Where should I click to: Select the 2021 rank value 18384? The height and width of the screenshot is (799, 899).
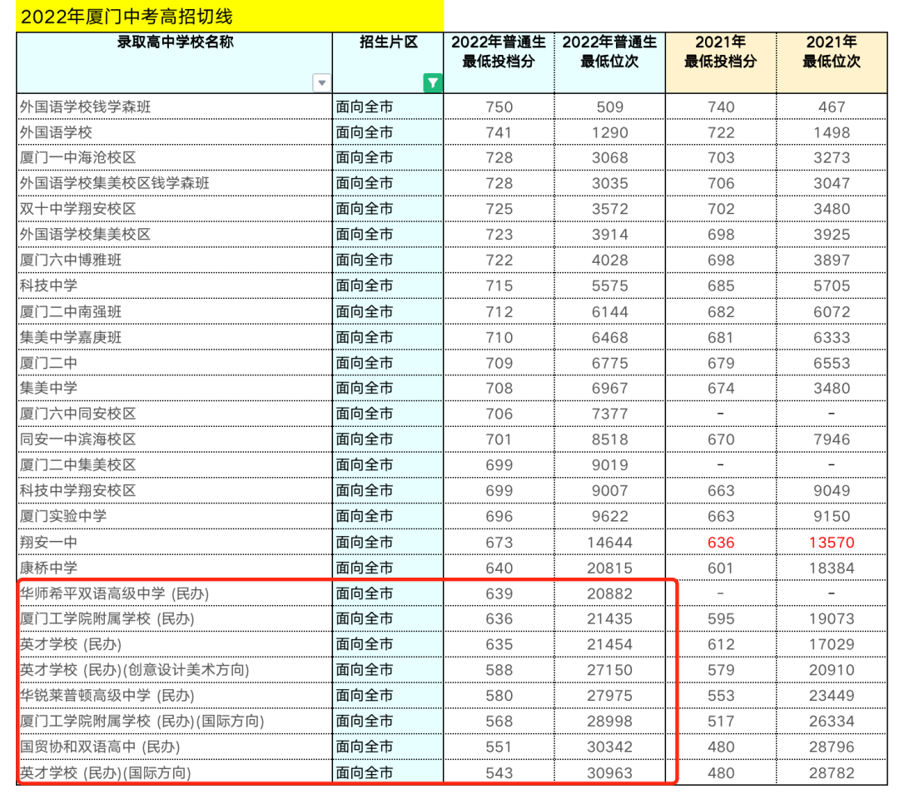pos(832,568)
